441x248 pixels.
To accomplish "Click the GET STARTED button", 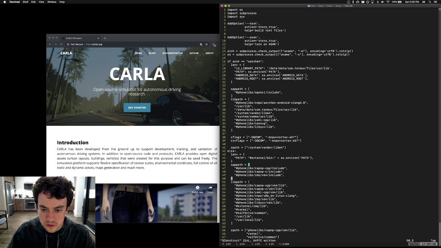I will coord(137,107).
